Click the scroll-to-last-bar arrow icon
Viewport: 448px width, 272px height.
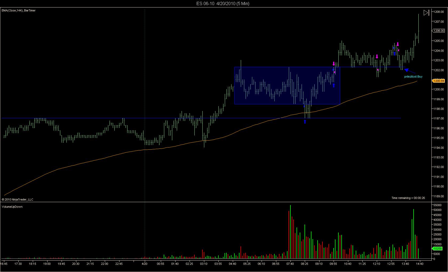(426, 13)
